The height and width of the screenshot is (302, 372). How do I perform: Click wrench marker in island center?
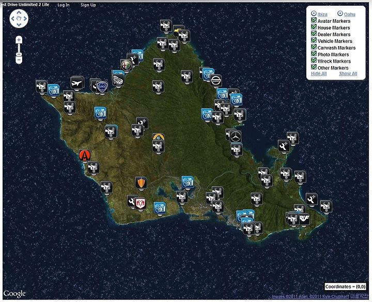pyautogui.click(x=144, y=123)
